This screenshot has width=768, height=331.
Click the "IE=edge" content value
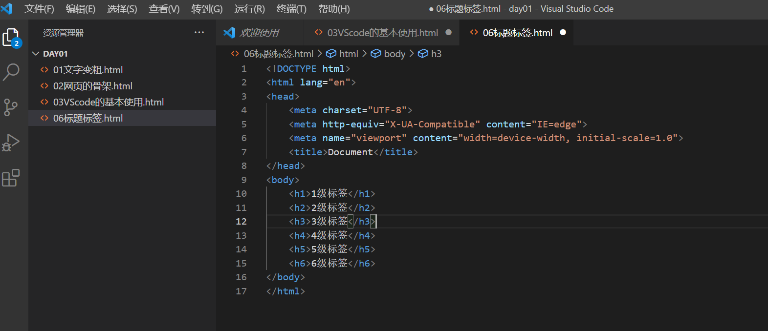(557, 124)
